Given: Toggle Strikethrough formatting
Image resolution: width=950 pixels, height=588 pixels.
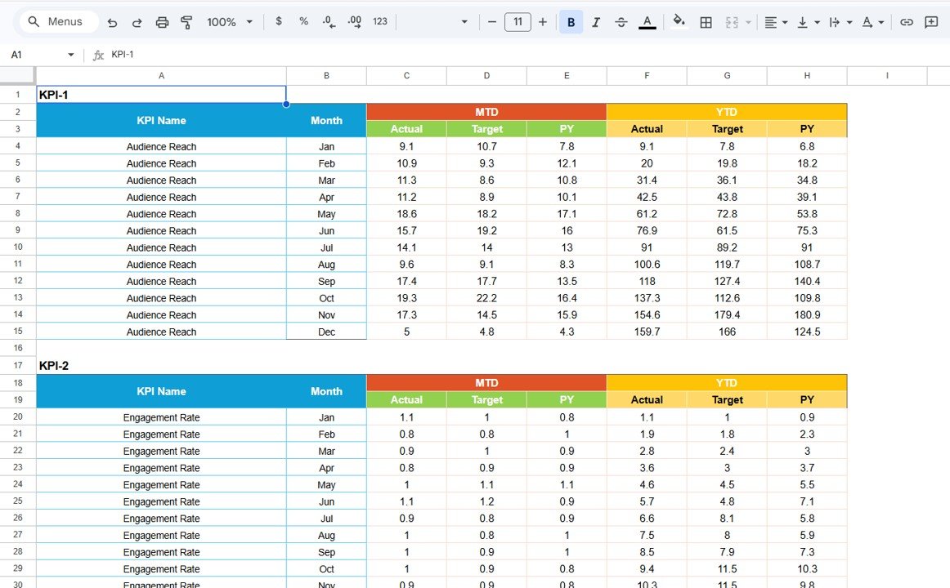Looking at the screenshot, I should 621,22.
